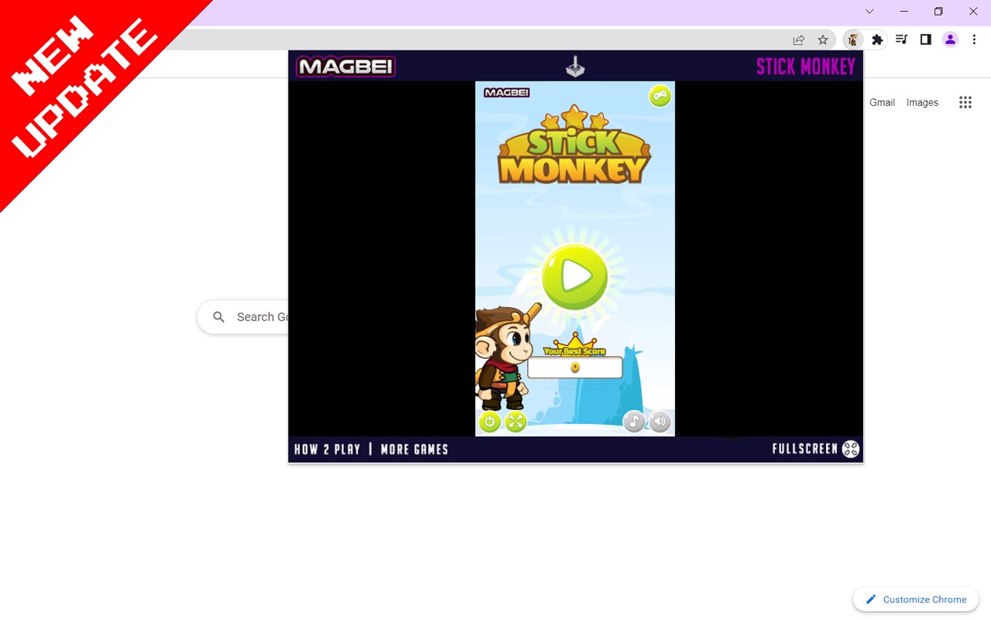This screenshot has height=619, width=991.
Task: Bookmark this page with the star icon
Action: pyautogui.click(x=823, y=39)
